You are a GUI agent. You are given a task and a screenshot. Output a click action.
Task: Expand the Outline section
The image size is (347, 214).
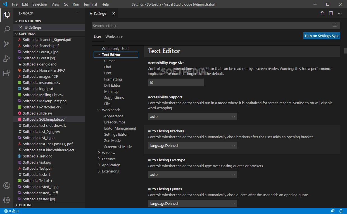coord(49,205)
